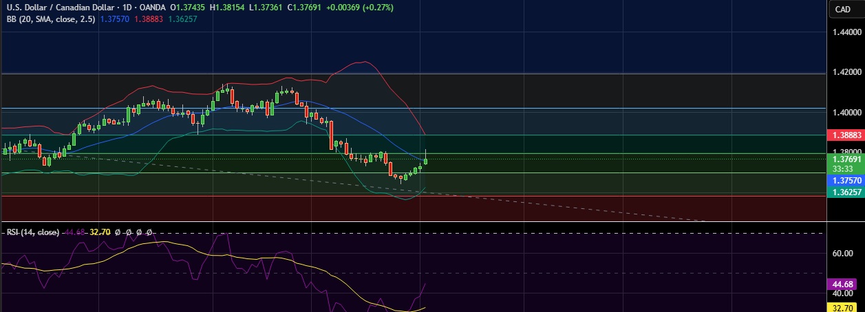The width and height of the screenshot is (865, 312).
Task: Click the latest green candlestick on the chart
Action: click(x=426, y=160)
